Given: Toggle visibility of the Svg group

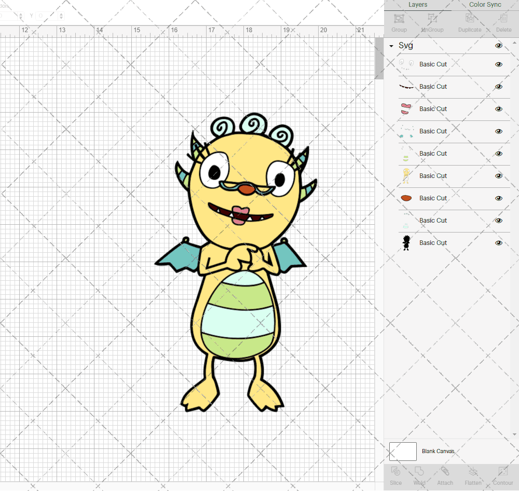Looking at the screenshot, I should tap(499, 46).
